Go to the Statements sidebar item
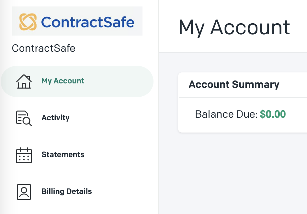Viewport: 307px width, 214px height. [x=63, y=155]
